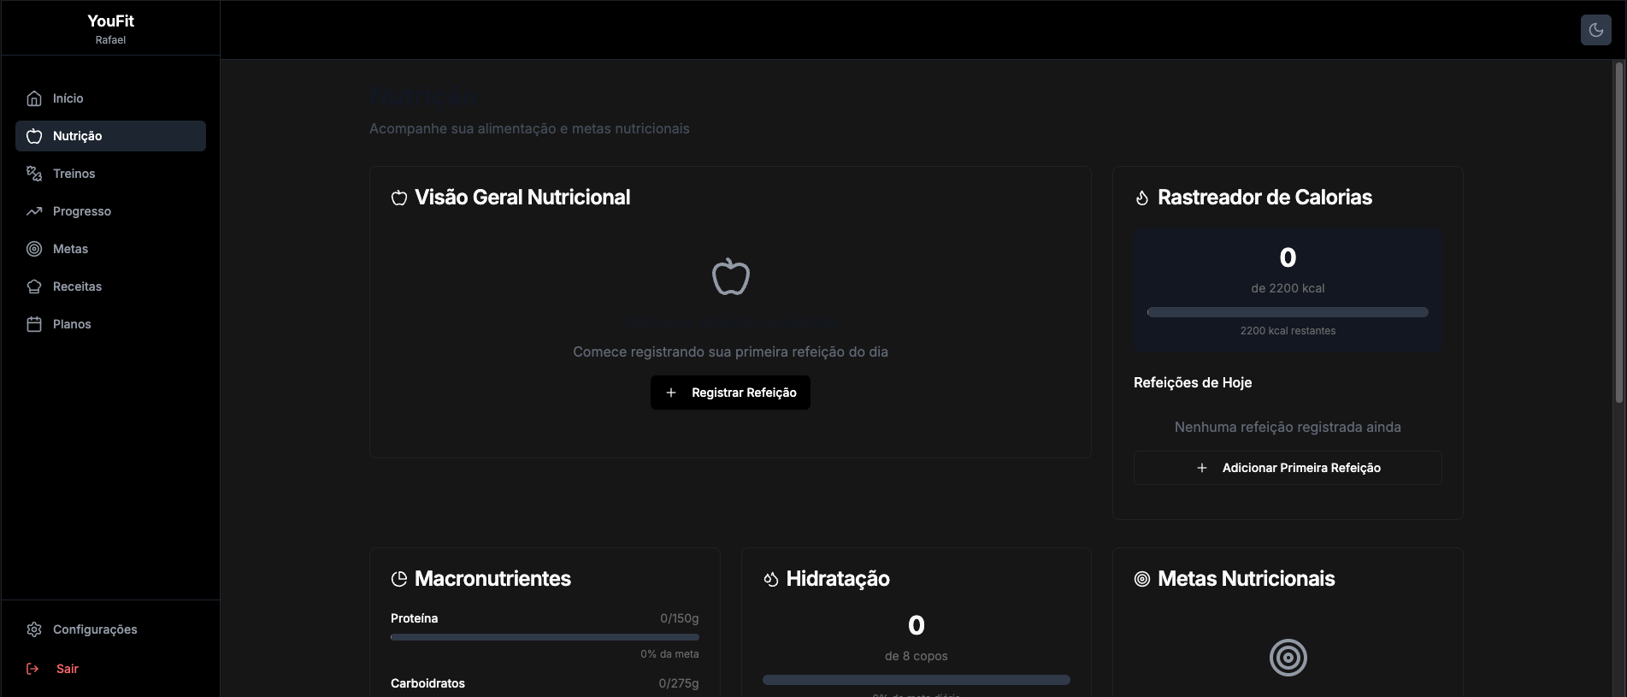Click the '0% da meta' text under Proteína
Image resolution: width=1627 pixels, height=697 pixels.
[x=669, y=654]
